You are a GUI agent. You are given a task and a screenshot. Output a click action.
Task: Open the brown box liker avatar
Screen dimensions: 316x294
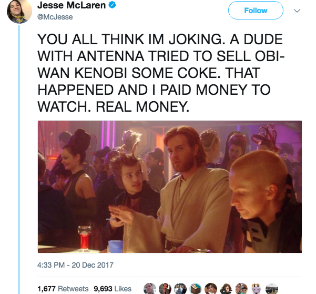pos(196,289)
